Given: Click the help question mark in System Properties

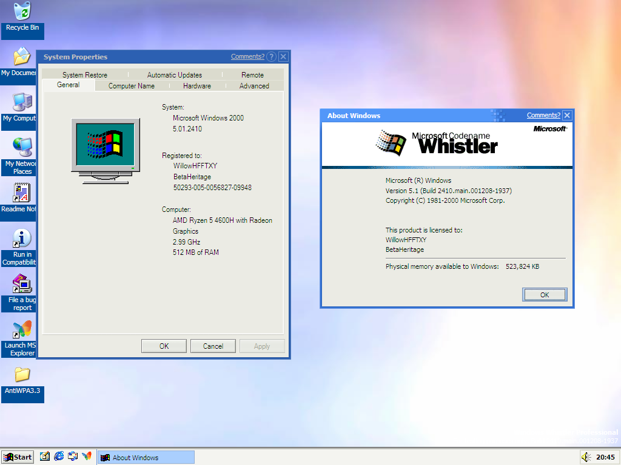Looking at the screenshot, I should click(271, 56).
